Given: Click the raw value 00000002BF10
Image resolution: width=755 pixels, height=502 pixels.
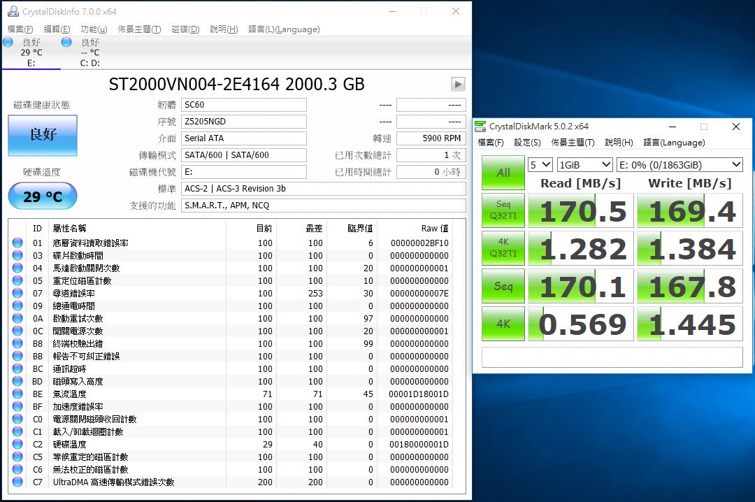Looking at the screenshot, I should [x=419, y=243].
